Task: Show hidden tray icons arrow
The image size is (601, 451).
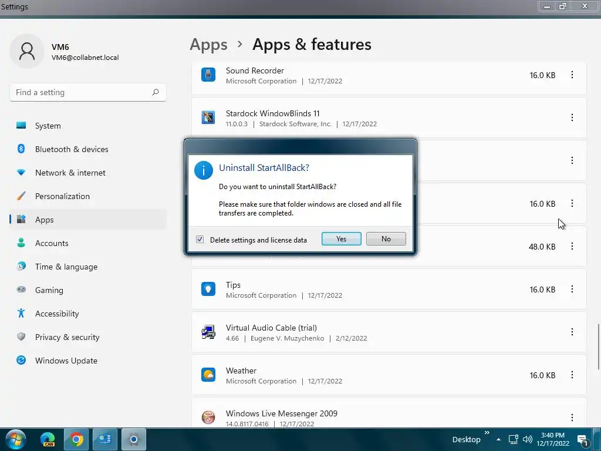Action: click(498, 439)
